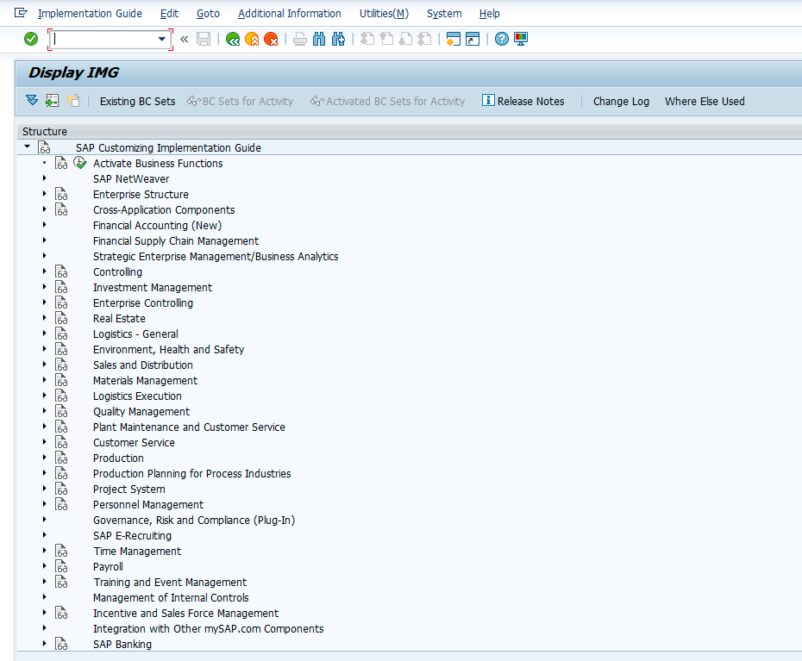Screen dimensions: 802x661
Task: Open the Edit menu
Action: pos(169,13)
